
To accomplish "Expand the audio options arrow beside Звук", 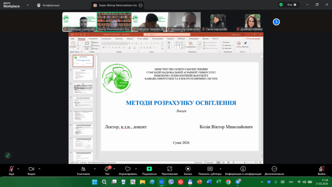I will pos(18,169).
